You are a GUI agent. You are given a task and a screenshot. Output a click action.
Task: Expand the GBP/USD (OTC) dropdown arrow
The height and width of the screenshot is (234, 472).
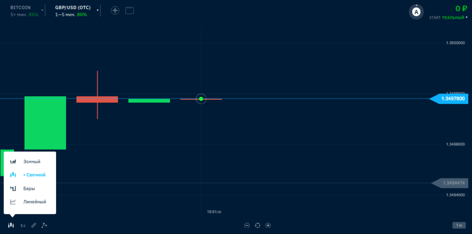click(x=98, y=10)
